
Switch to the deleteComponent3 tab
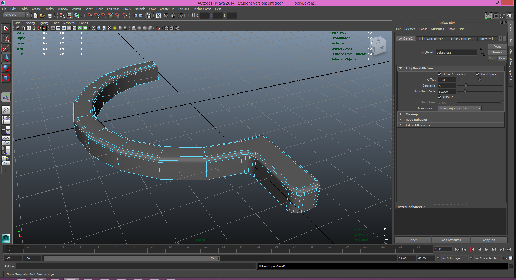431,39
